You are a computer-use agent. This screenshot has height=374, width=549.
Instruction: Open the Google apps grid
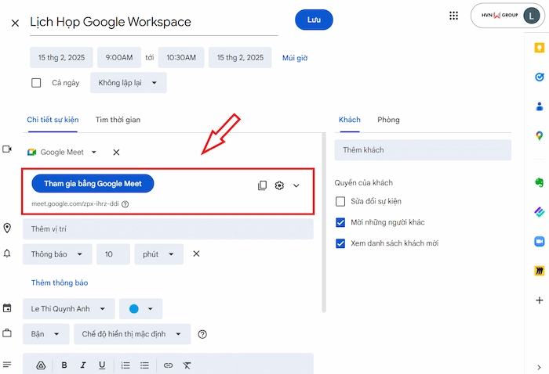453,16
